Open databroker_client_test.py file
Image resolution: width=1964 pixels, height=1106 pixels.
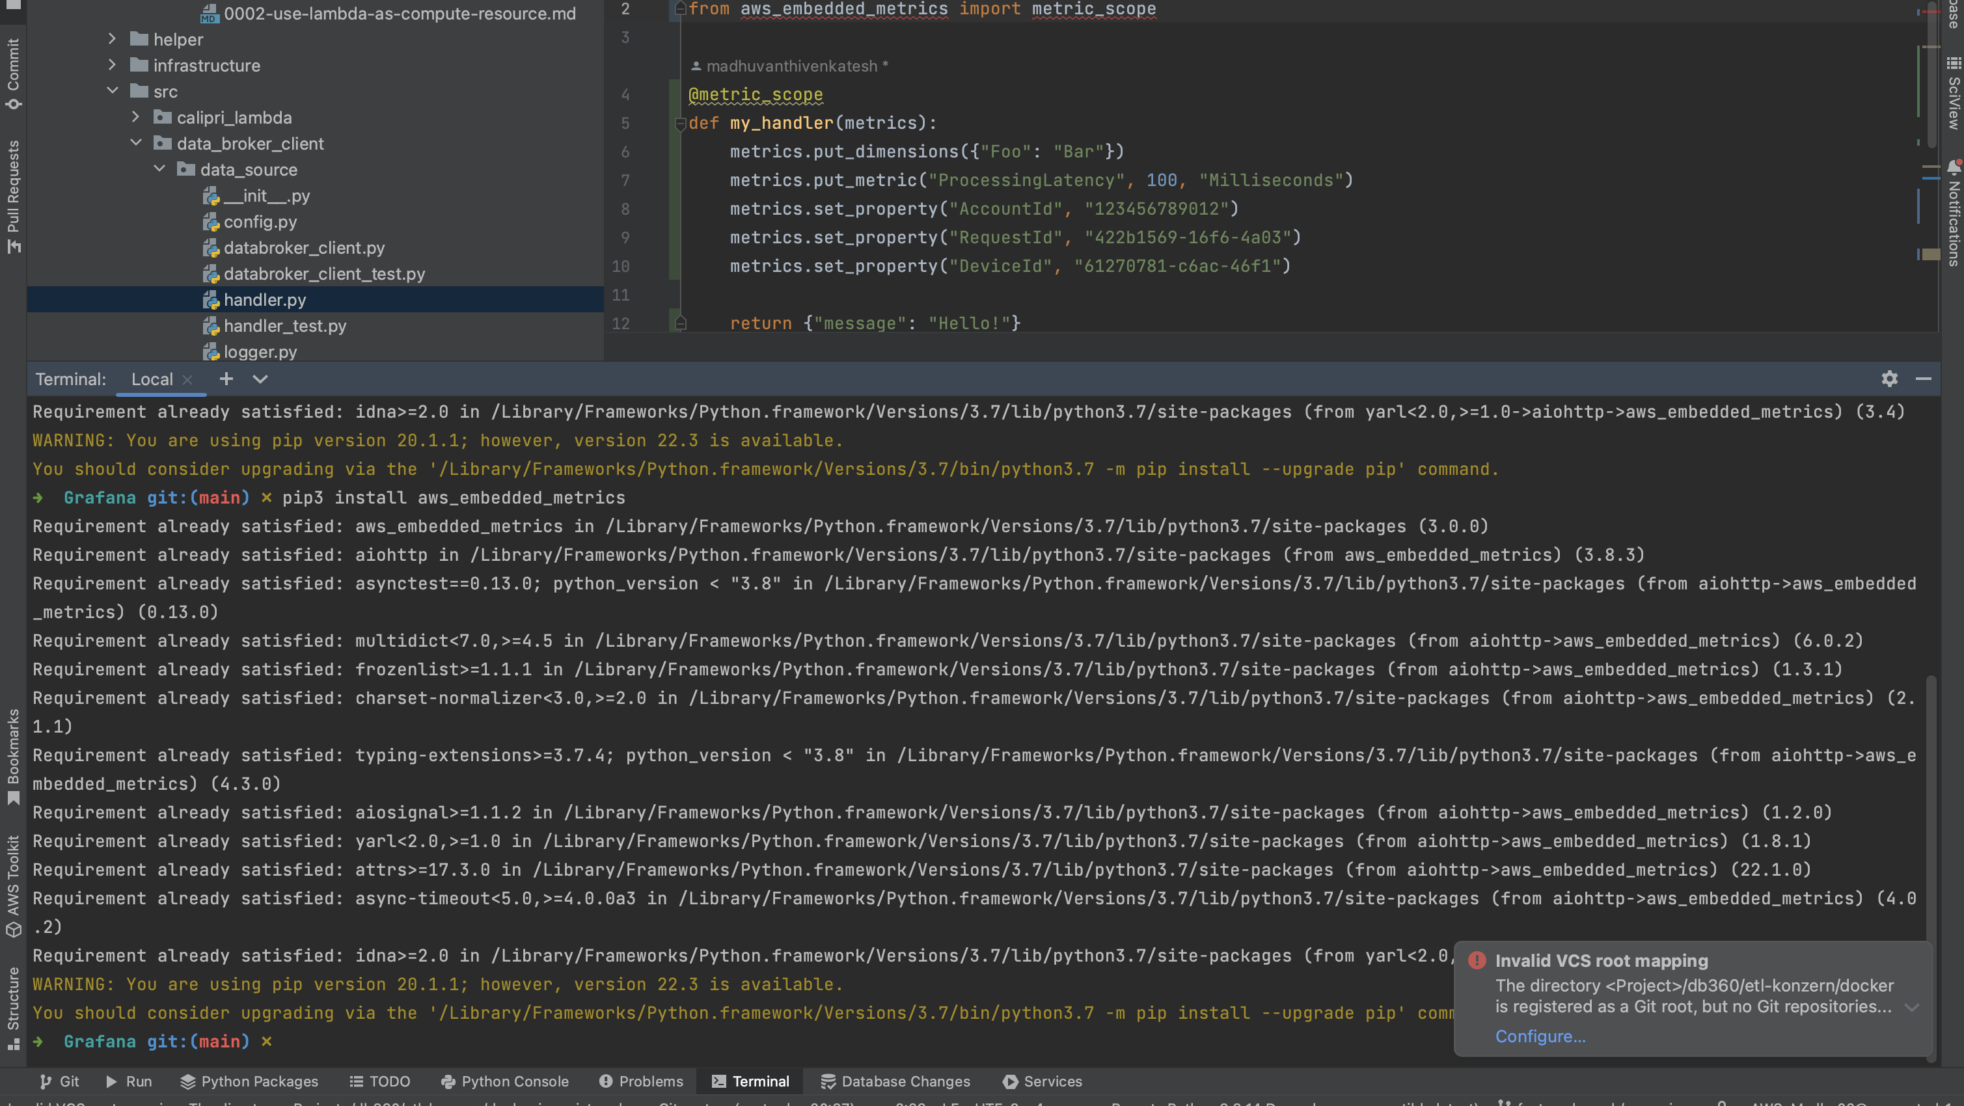324,274
